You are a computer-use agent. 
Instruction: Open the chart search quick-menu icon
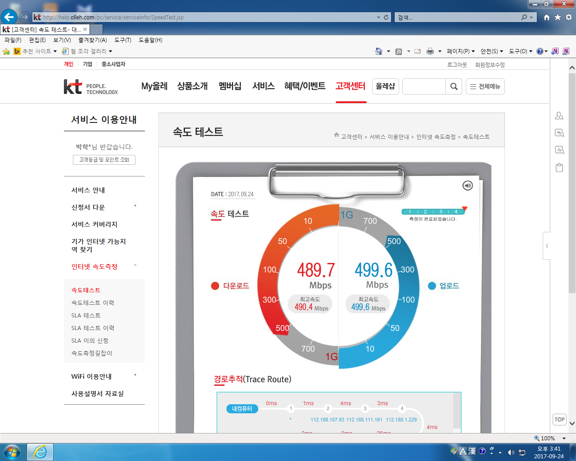559,150
